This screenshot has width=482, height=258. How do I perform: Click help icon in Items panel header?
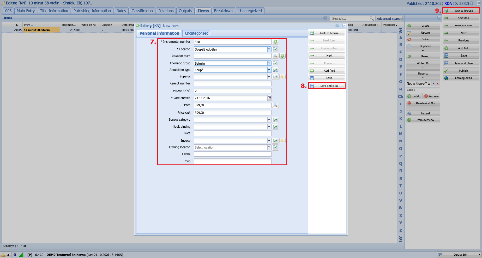point(325,18)
